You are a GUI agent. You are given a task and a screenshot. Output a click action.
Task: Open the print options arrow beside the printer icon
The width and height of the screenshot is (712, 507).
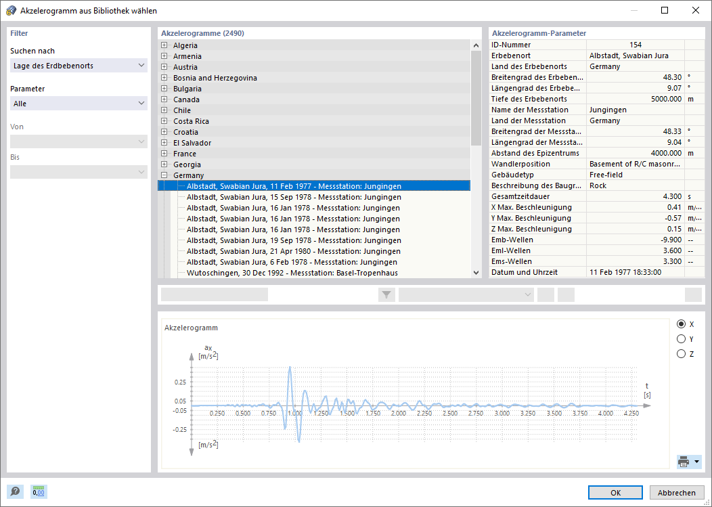pos(697,462)
